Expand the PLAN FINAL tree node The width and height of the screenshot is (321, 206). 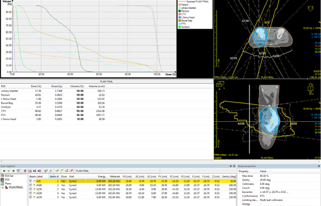[x=2, y=187]
